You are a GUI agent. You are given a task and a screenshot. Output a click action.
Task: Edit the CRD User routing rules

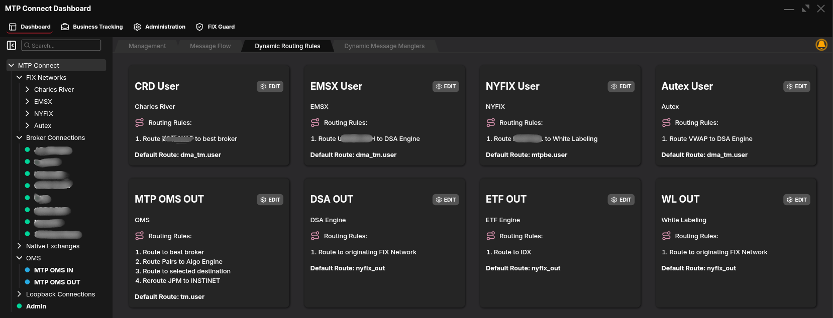(270, 86)
